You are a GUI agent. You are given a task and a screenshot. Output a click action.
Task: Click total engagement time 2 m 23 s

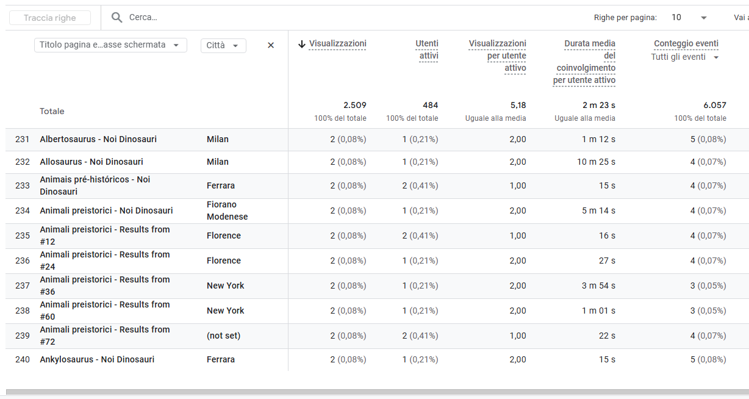[599, 105]
